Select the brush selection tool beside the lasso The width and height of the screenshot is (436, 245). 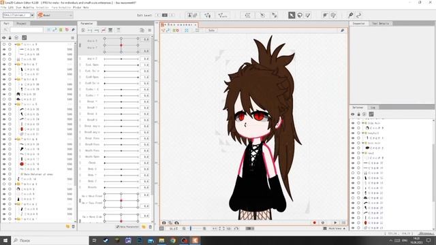click(308, 15)
